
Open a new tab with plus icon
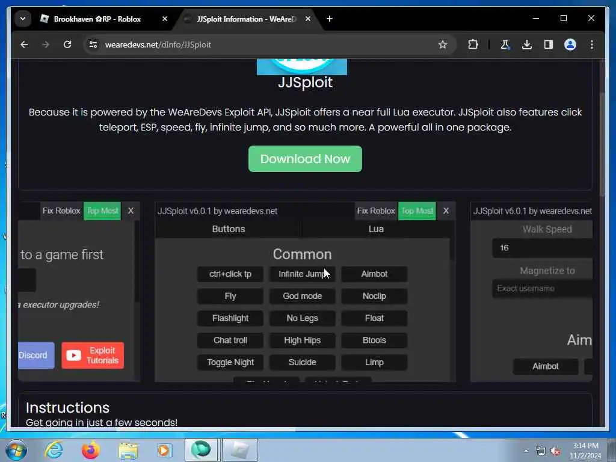pyautogui.click(x=330, y=19)
